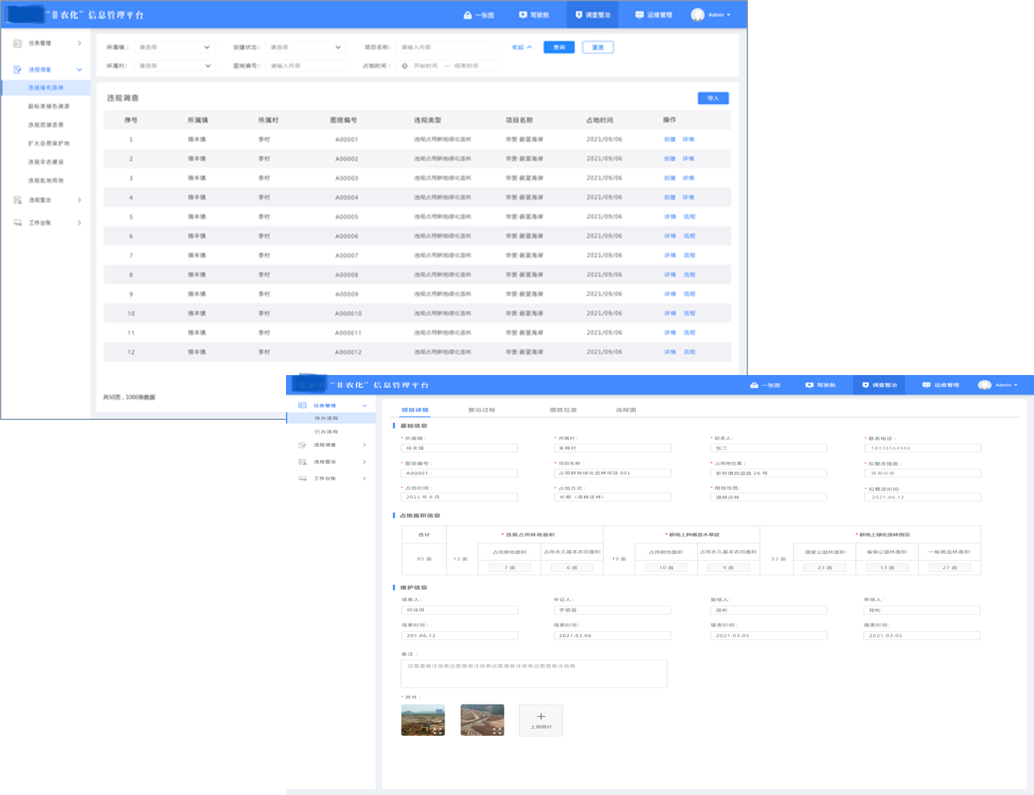Click the 驾驶舱 icon in lower window header
1034x795 pixels.
809,385
